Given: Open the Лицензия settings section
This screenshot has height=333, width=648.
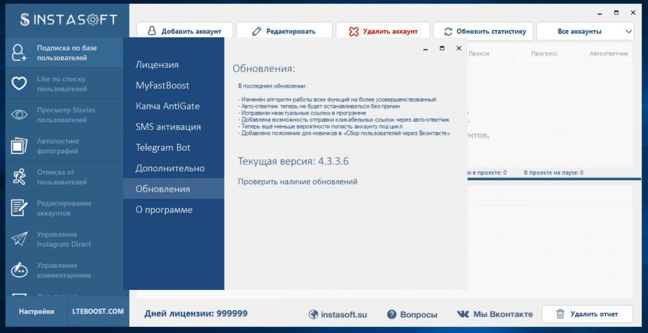Looking at the screenshot, I should tap(157, 65).
